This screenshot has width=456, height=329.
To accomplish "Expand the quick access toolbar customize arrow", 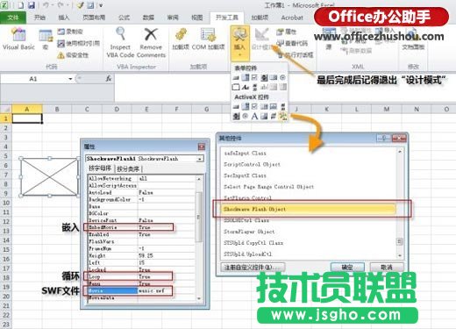I will 101,5.
